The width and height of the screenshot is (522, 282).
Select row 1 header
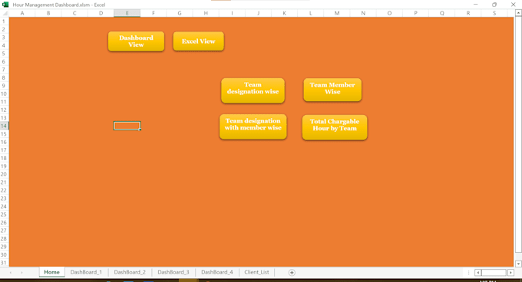[x=4, y=21]
